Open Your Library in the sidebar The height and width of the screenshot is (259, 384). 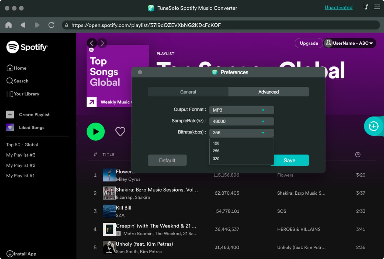[23, 94]
